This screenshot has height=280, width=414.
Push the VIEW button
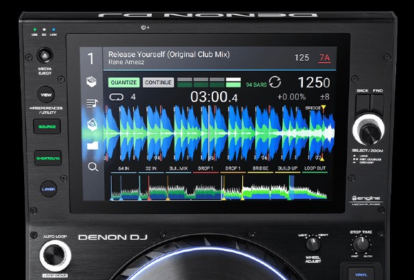pyautogui.click(x=46, y=94)
